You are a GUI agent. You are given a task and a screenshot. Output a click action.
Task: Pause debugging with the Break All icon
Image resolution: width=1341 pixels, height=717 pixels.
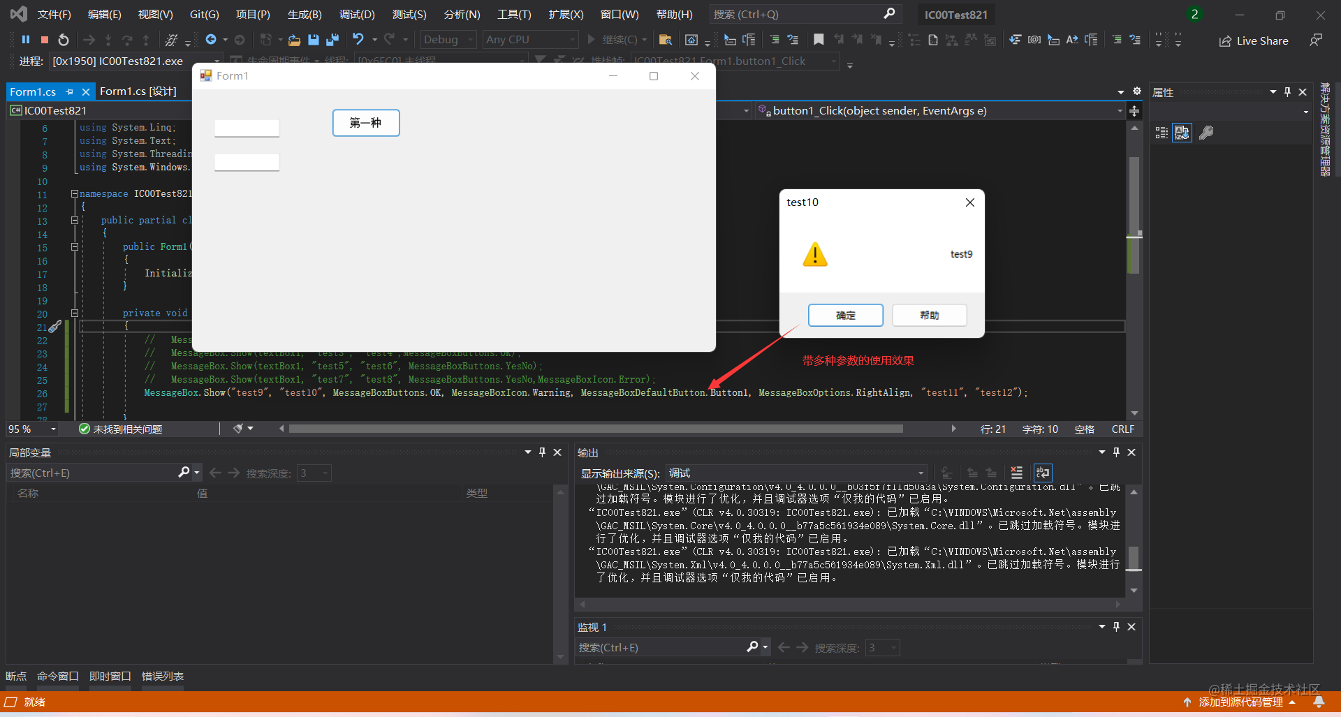click(26, 40)
